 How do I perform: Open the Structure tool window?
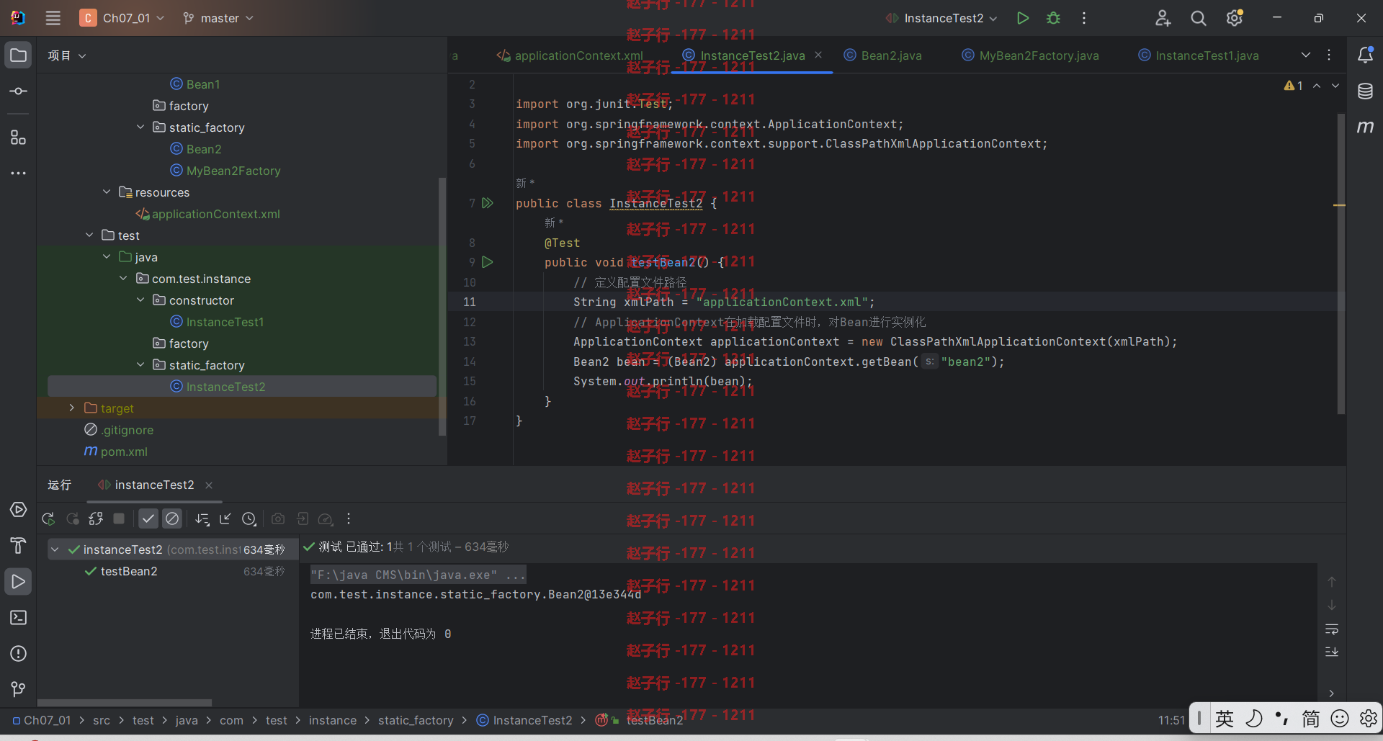[x=18, y=137]
